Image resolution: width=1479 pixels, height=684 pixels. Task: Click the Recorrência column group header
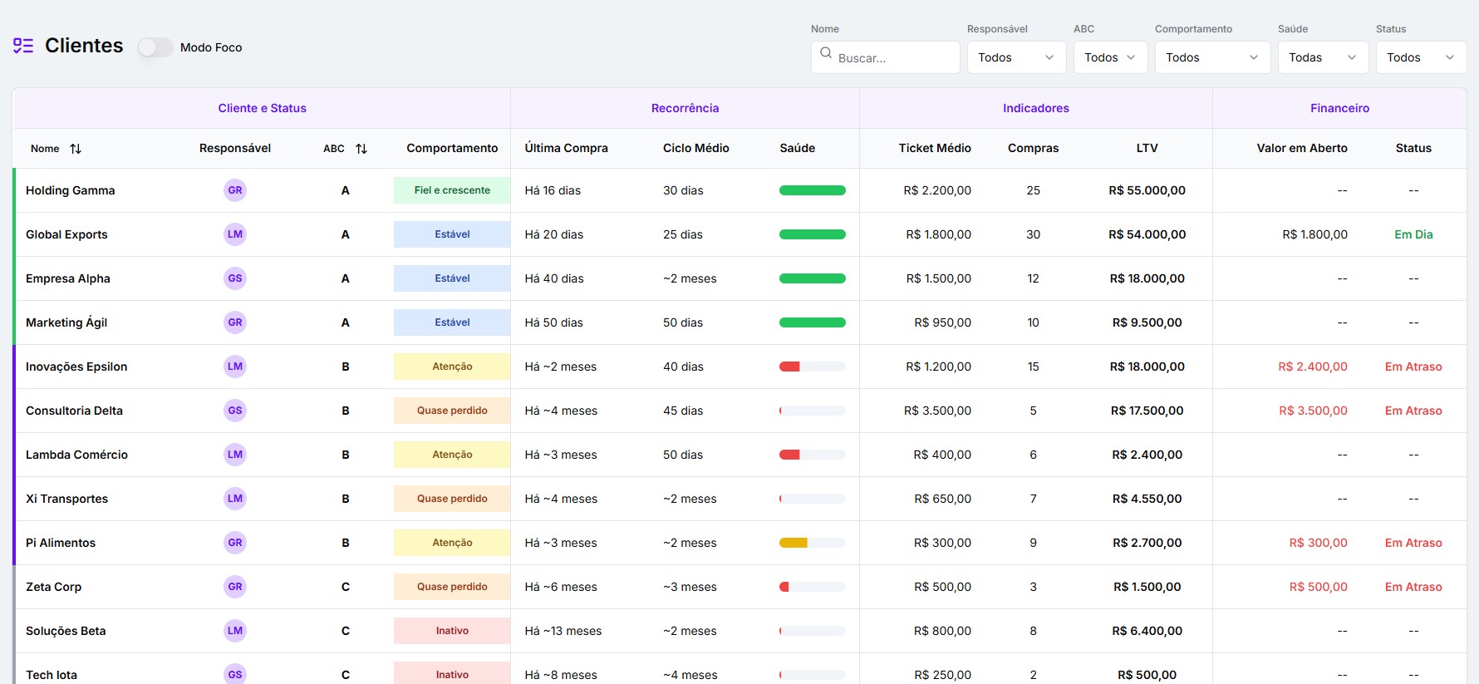685,108
